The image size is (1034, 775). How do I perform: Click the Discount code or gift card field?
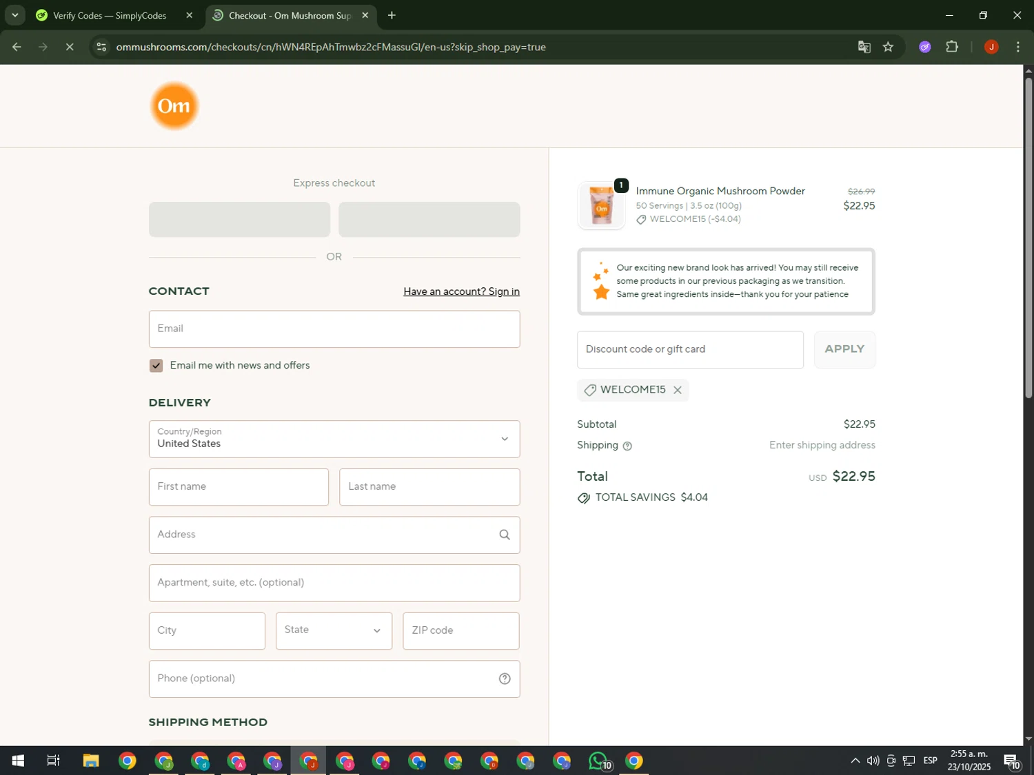pyautogui.click(x=690, y=349)
